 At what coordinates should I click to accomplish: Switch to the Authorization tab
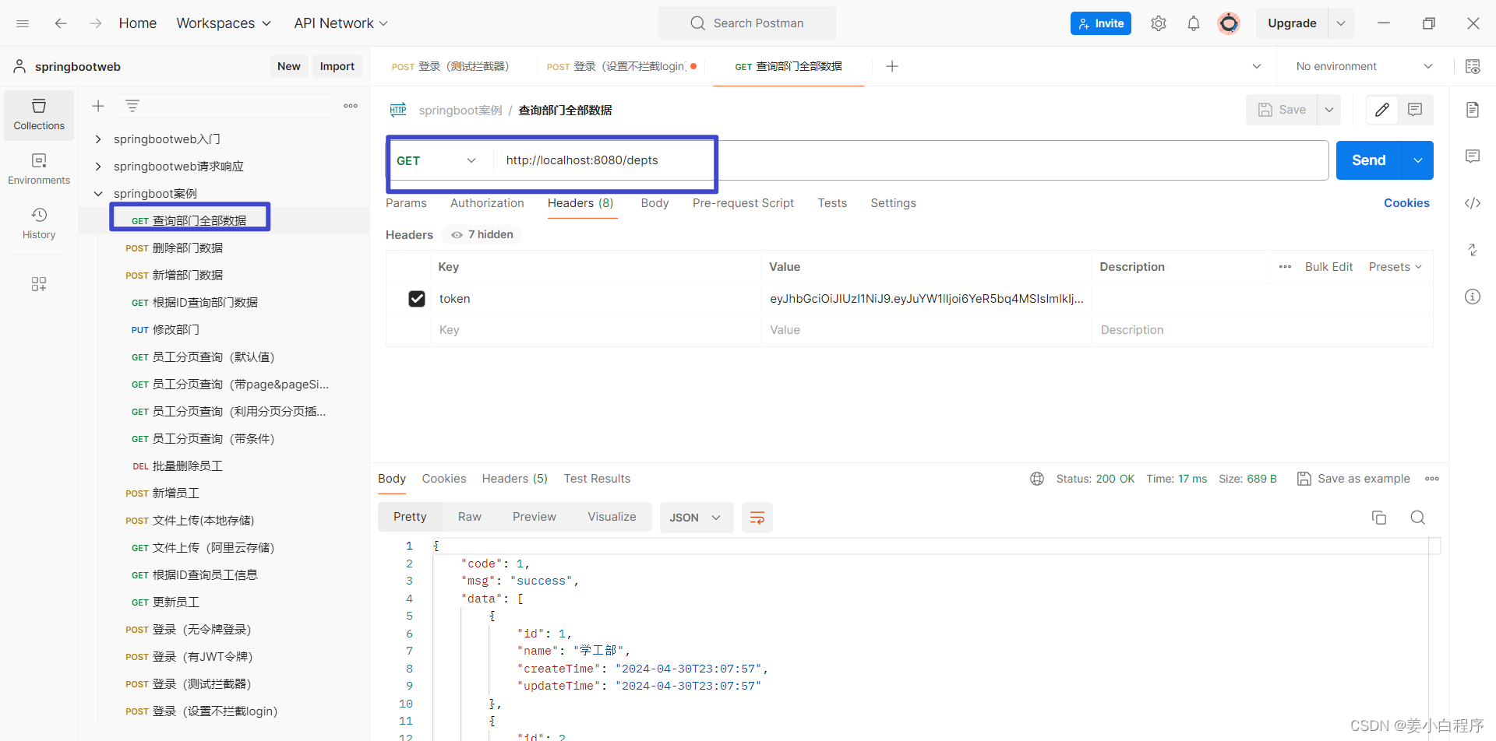487,203
